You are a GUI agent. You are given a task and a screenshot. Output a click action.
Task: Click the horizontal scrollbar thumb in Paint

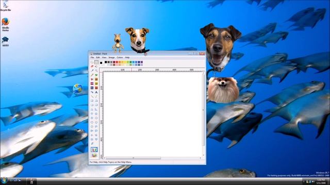tap(133, 158)
